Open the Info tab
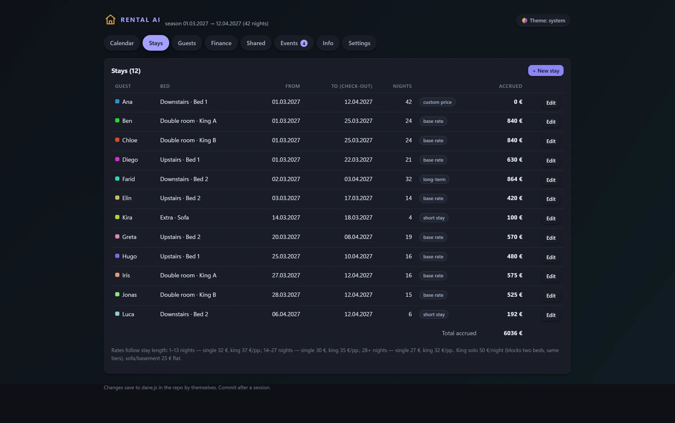This screenshot has height=423, width=675. click(x=328, y=43)
